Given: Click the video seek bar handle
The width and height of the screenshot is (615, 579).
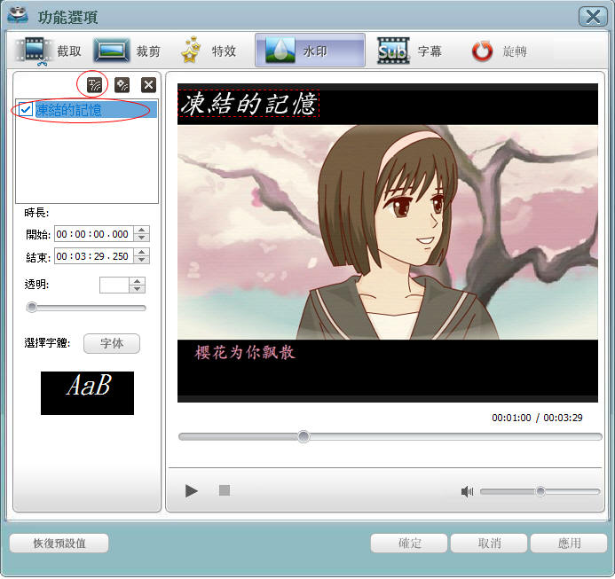Looking at the screenshot, I should (304, 436).
